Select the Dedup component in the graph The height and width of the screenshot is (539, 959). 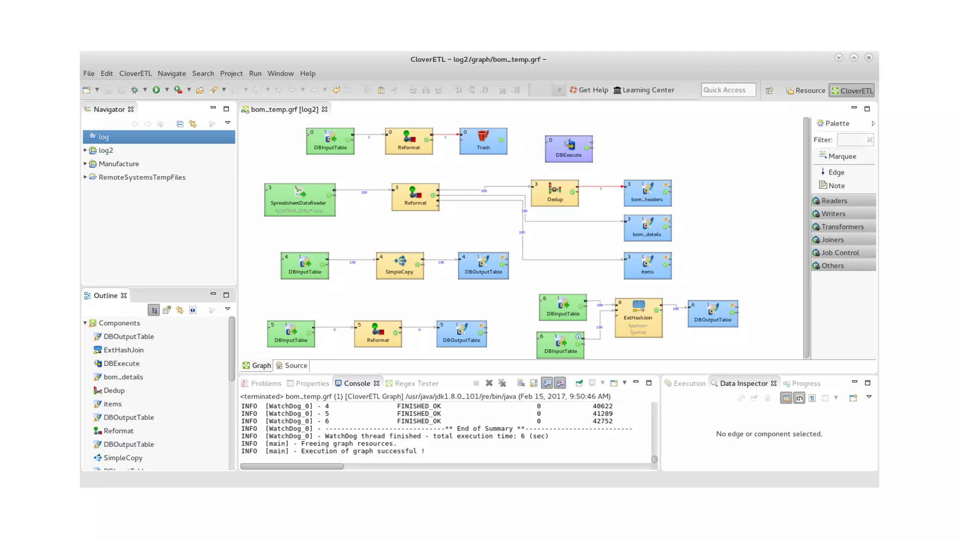[554, 193]
